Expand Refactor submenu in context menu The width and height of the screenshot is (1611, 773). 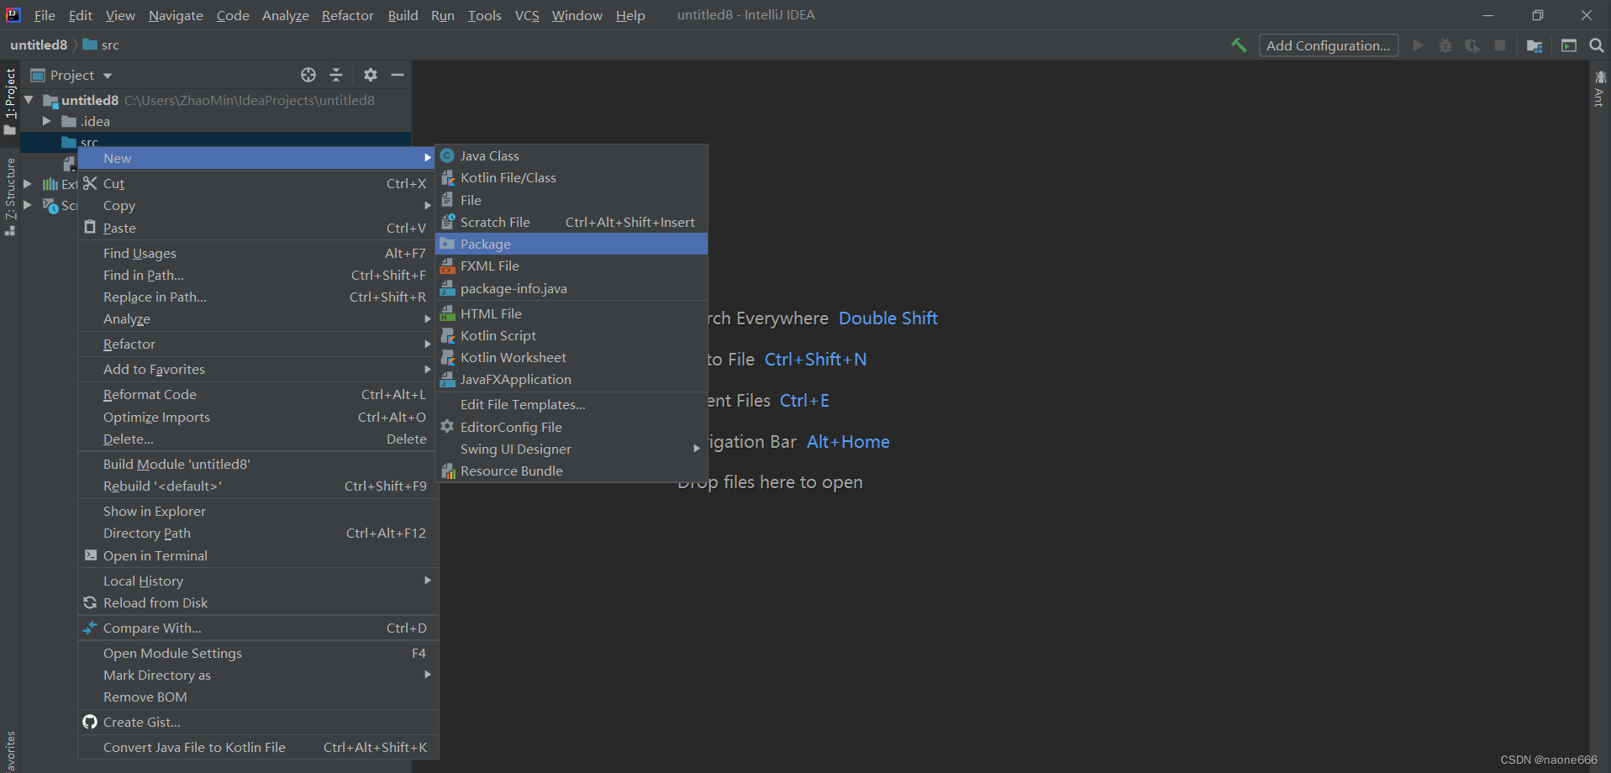tap(258, 344)
